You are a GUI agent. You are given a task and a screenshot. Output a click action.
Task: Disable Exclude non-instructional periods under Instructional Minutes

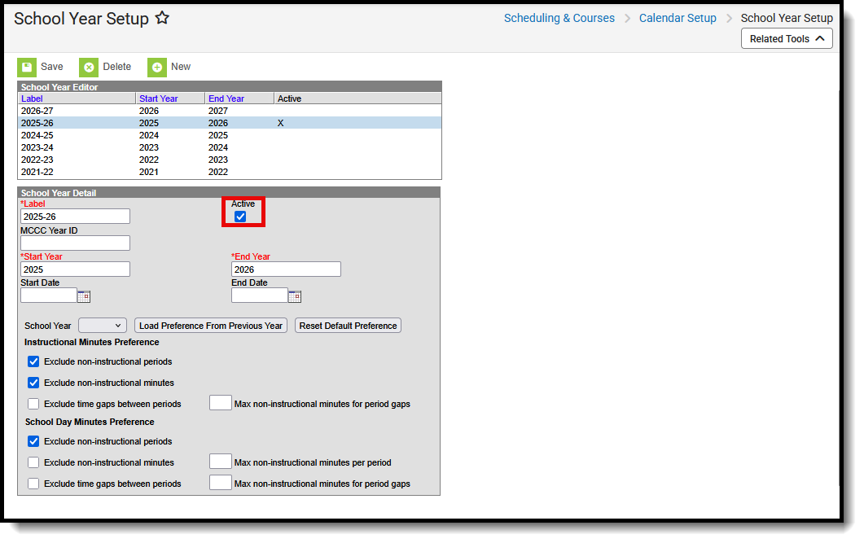click(33, 361)
